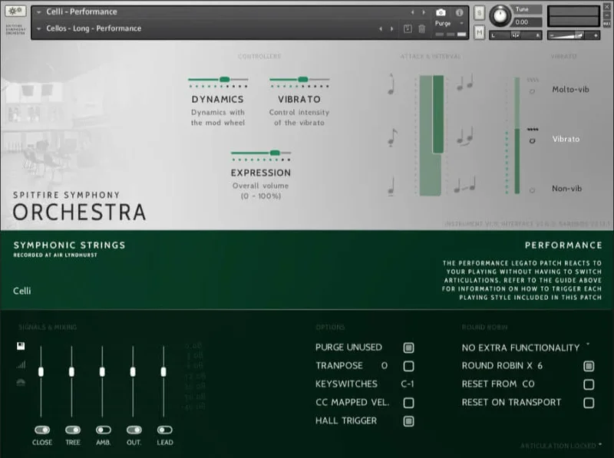
Task: Select the stereo width arc icon
Action: point(21,383)
